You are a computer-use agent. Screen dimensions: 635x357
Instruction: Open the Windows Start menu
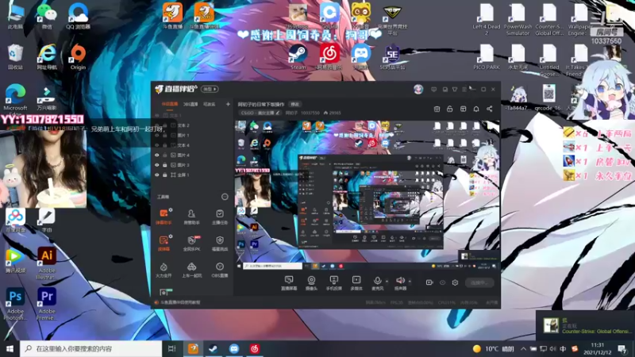pyautogui.click(x=10, y=348)
